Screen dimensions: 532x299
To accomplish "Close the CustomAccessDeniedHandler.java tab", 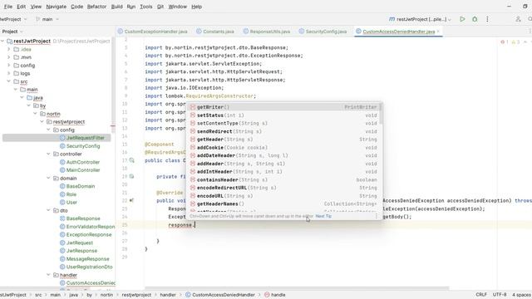I will pyautogui.click(x=438, y=32).
